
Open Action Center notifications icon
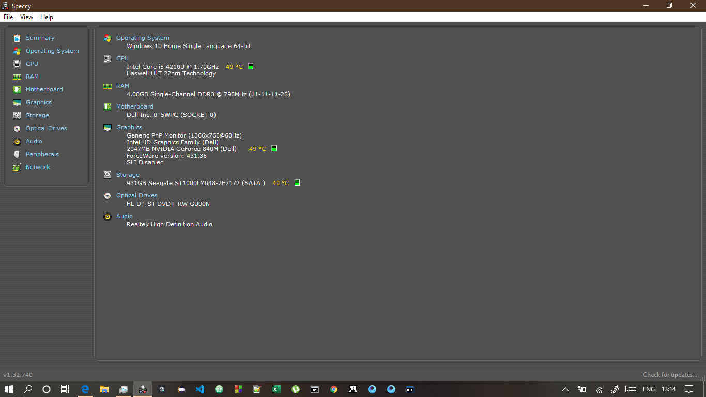click(689, 389)
